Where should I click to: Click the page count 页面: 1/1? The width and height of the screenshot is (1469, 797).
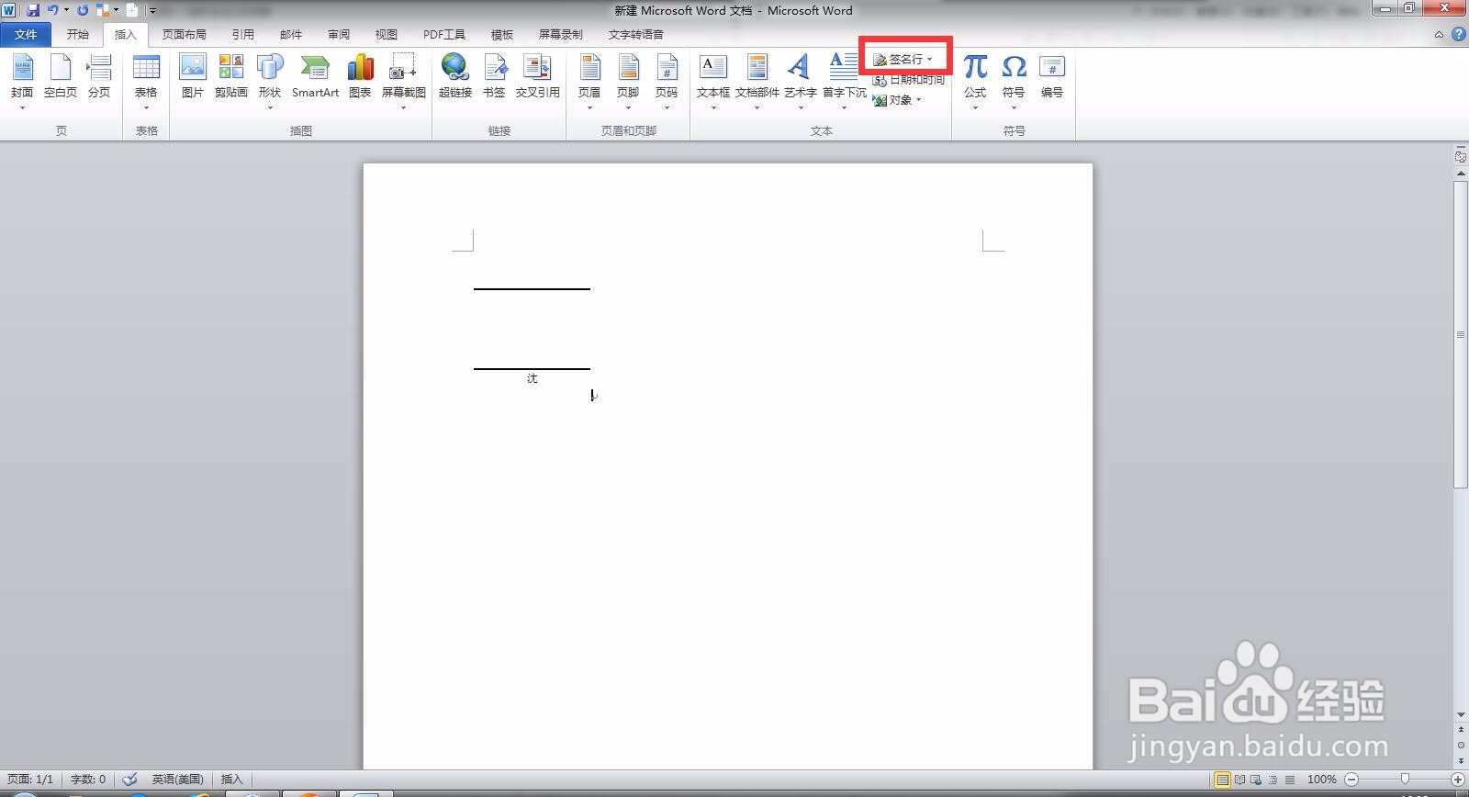30,780
